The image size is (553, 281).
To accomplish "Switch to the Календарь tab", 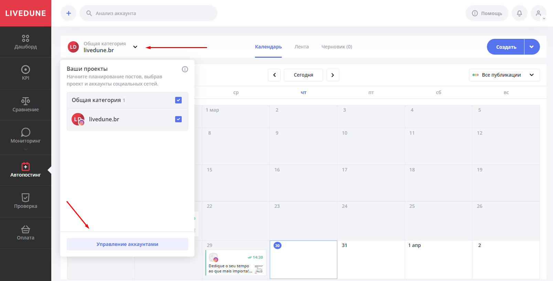I will click(x=268, y=47).
